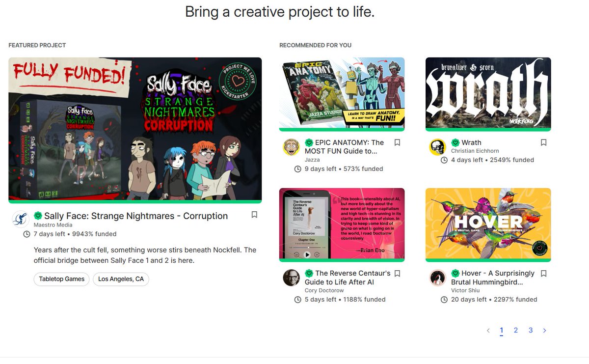Viewport: 589px width, 364px height.
Task: Open Sally Face featured project image
Action: 135,129
